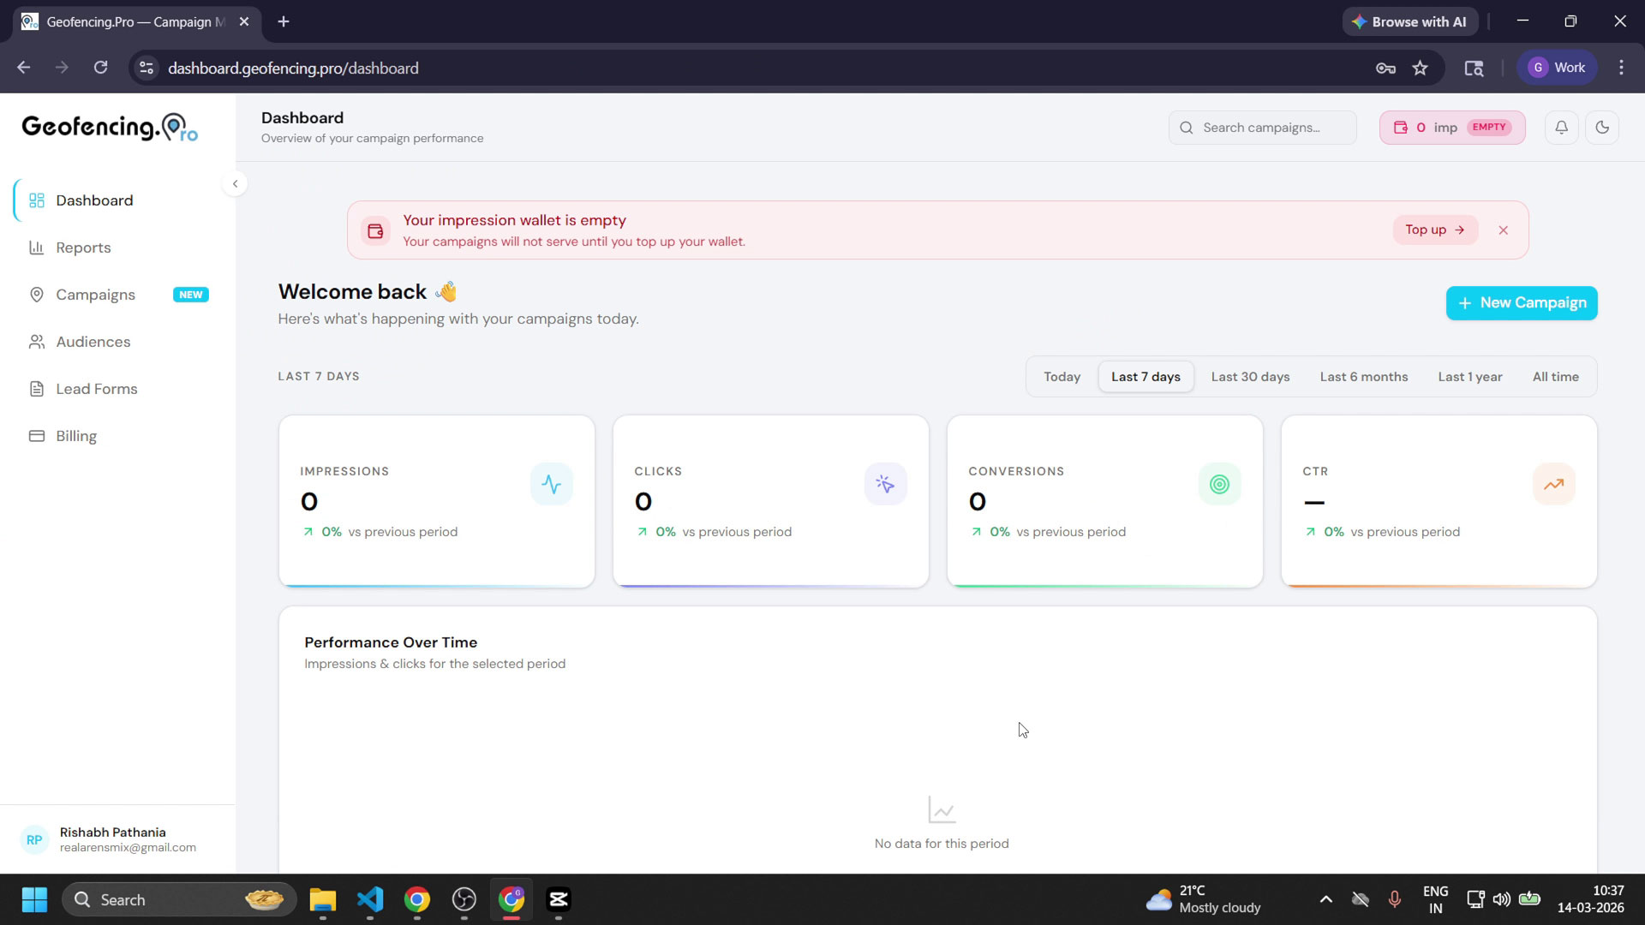
Task: Open the Billing section
Action: click(75, 436)
